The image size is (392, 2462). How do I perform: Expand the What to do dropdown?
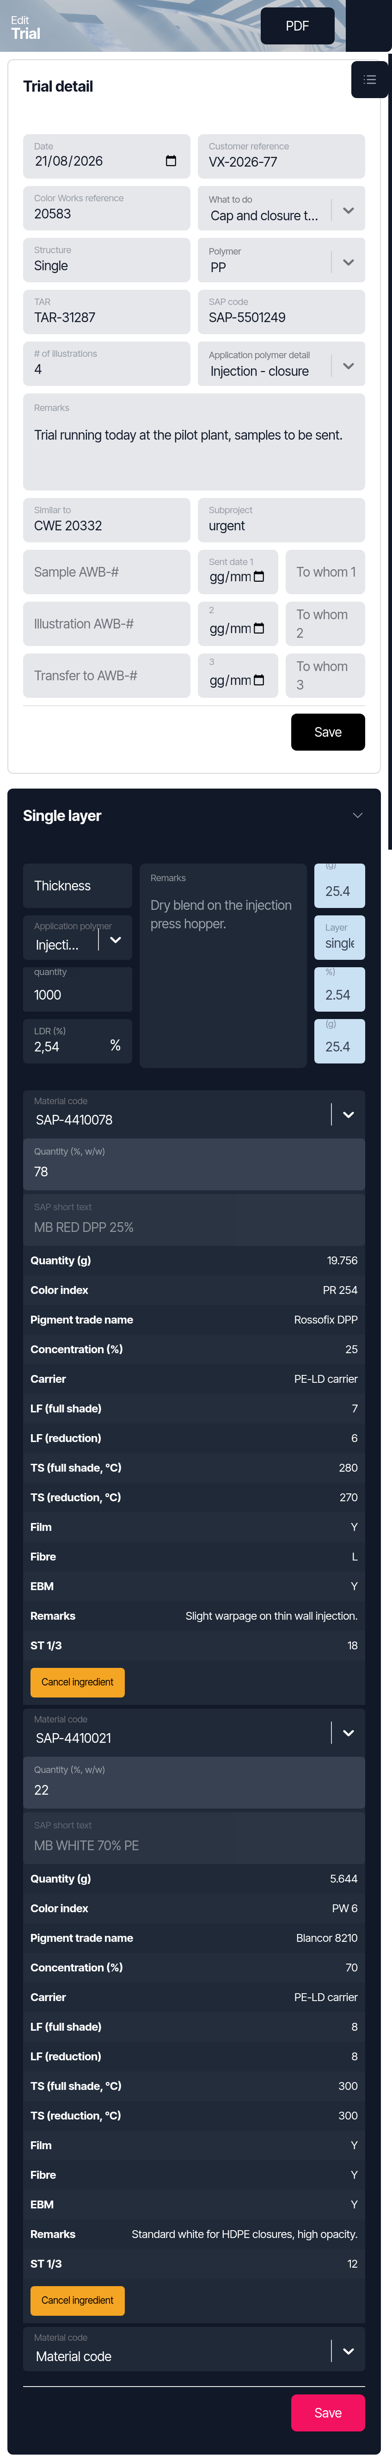click(348, 210)
